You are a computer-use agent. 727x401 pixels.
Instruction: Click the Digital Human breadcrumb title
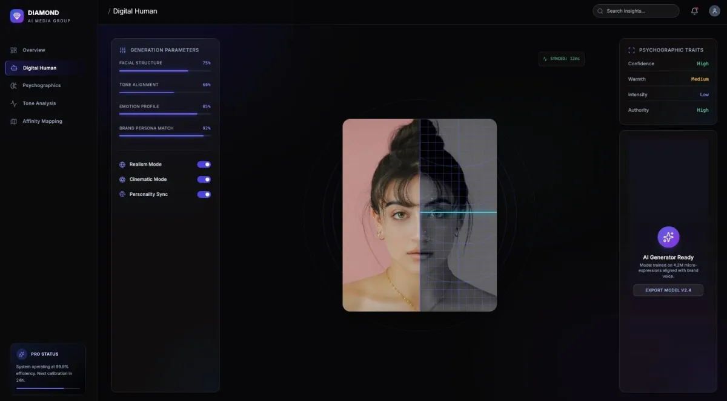point(135,11)
